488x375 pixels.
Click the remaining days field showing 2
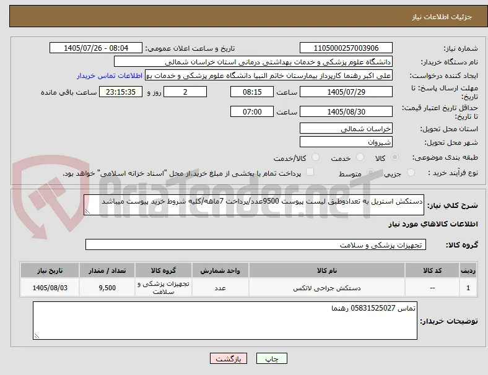185,92
